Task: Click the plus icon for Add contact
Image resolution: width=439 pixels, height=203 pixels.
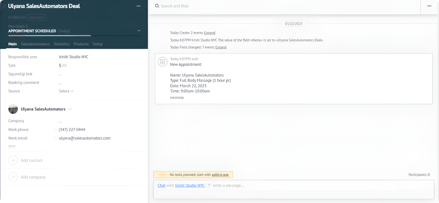Action: (x=13, y=160)
